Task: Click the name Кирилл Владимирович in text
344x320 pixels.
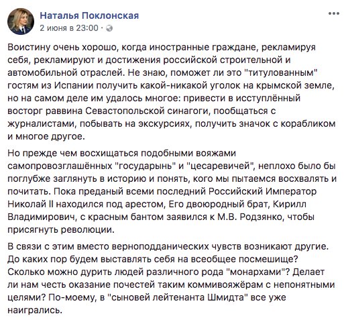Action: (157, 211)
